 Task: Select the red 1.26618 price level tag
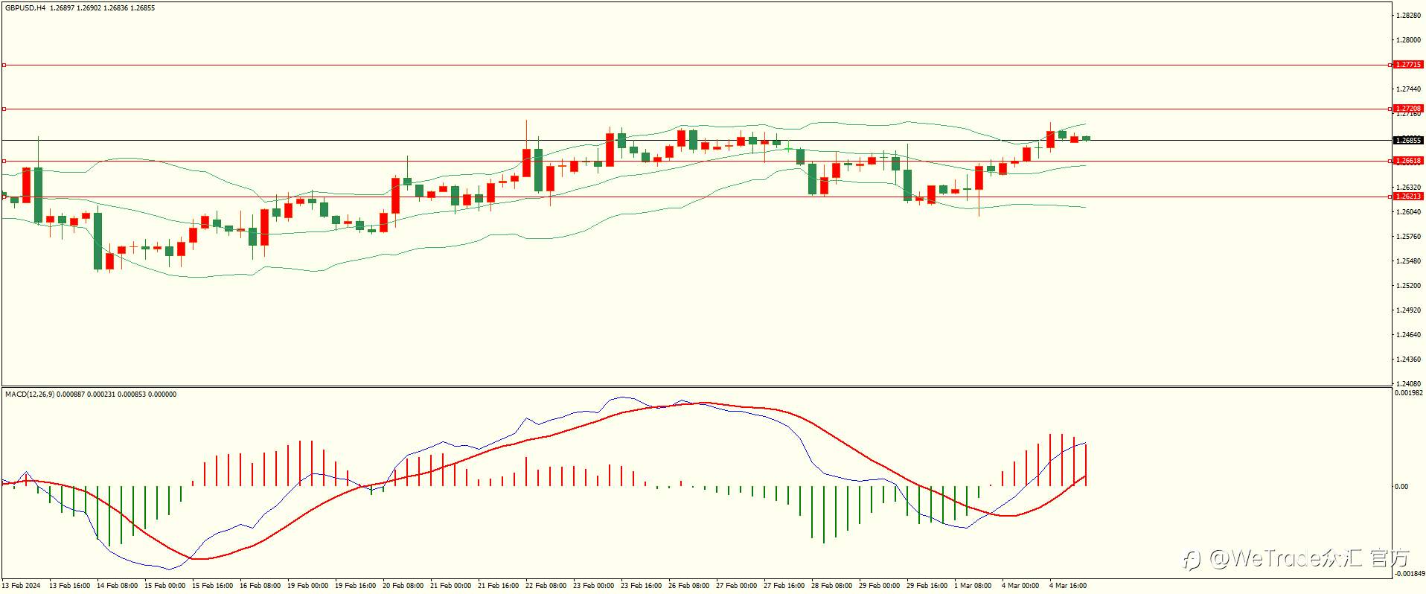pyautogui.click(x=1408, y=161)
